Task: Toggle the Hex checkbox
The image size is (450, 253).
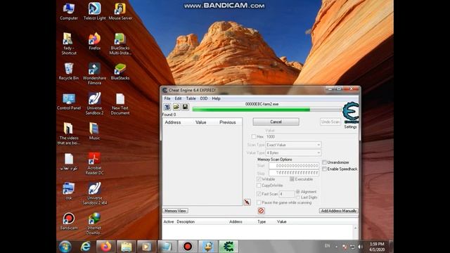Action: click(x=254, y=136)
